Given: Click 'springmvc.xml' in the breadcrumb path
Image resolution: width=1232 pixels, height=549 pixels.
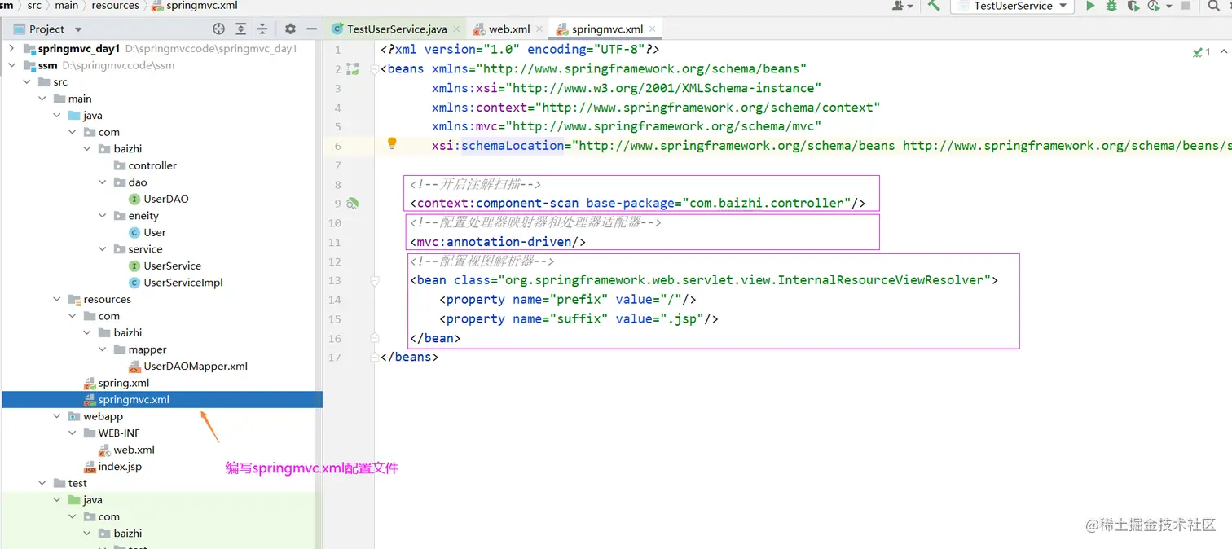Looking at the screenshot, I should pyautogui.click(x=202, y=6).
